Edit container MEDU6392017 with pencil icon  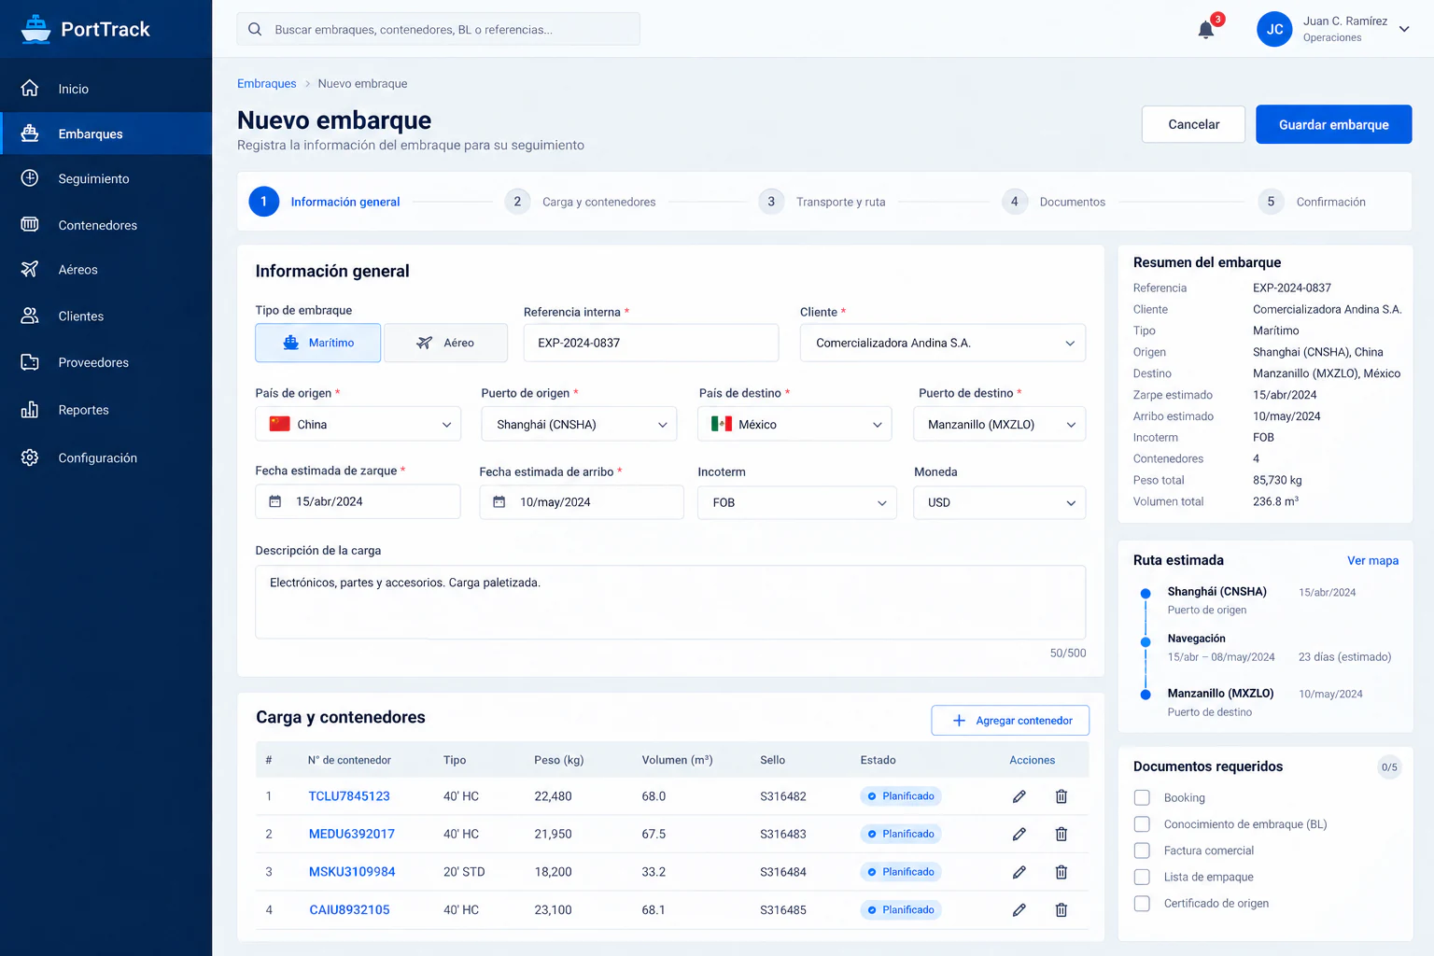click(x=1019, y=834)
